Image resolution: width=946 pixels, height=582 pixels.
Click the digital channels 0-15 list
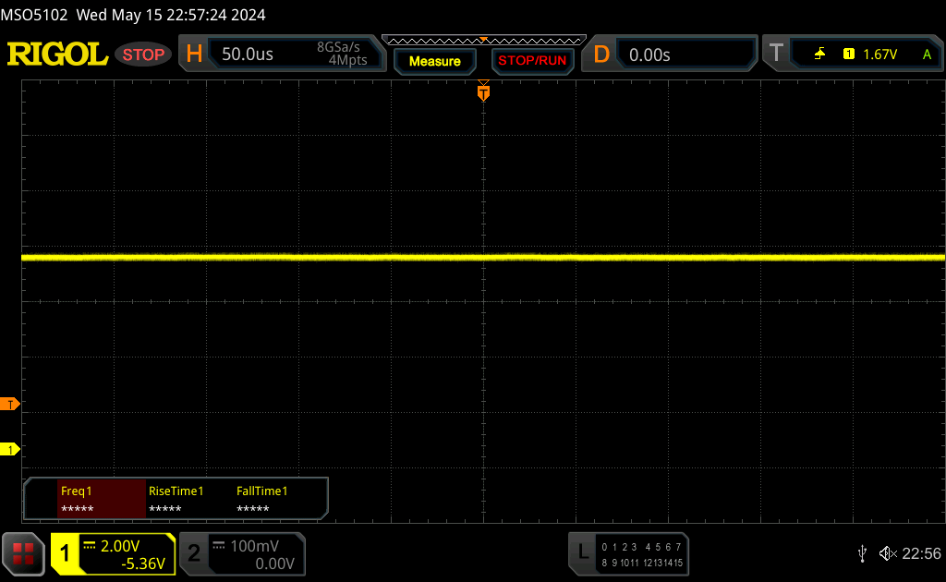642,555
